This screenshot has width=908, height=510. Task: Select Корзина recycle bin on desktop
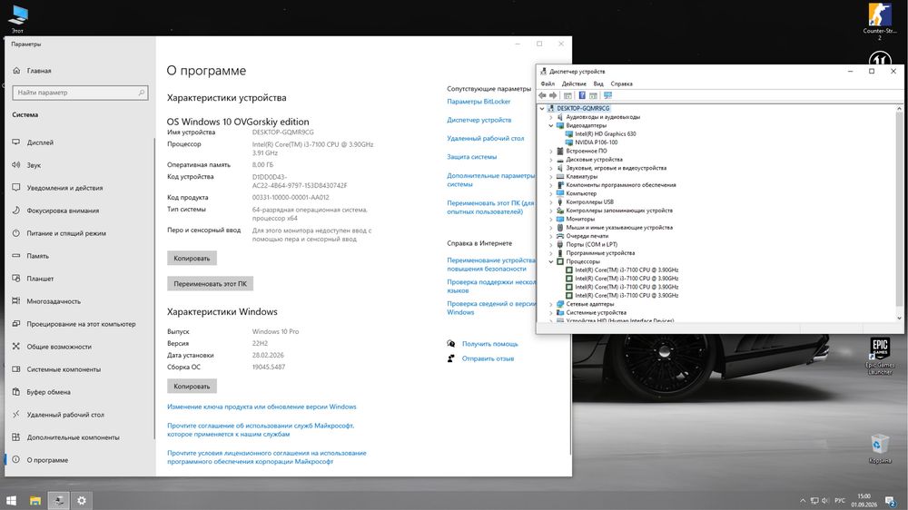click(x=880, y=448)
